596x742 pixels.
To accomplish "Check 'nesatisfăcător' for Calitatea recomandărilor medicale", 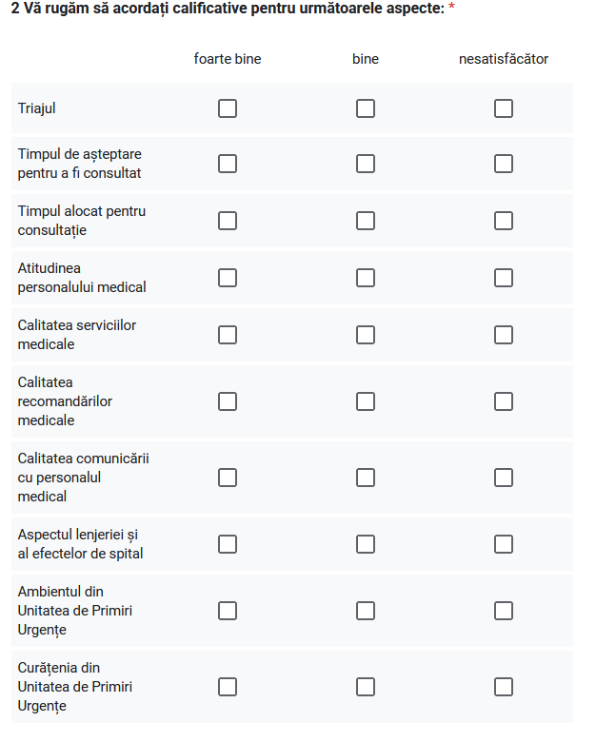I will coord(504,401).
